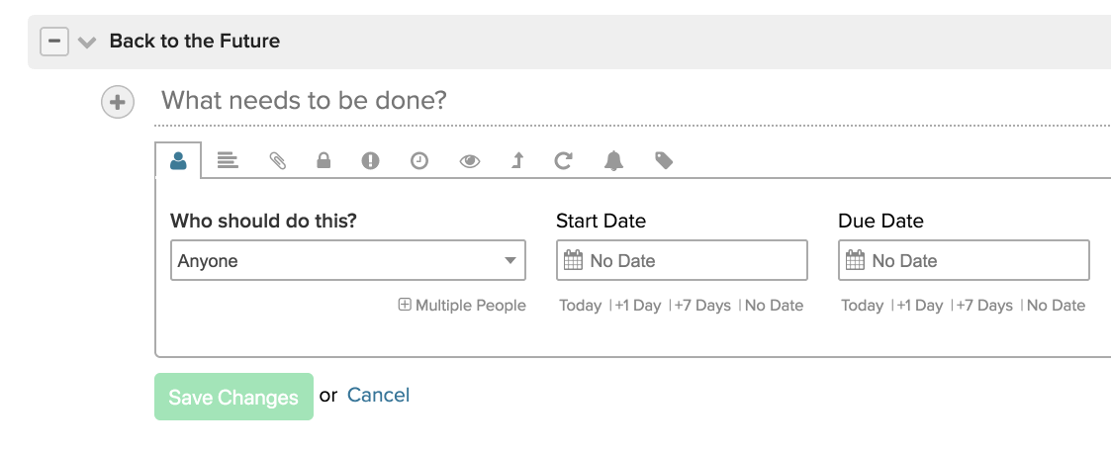Open the privacy lock tab
Screen dimensions: 1111x453
tap(324, 161)
